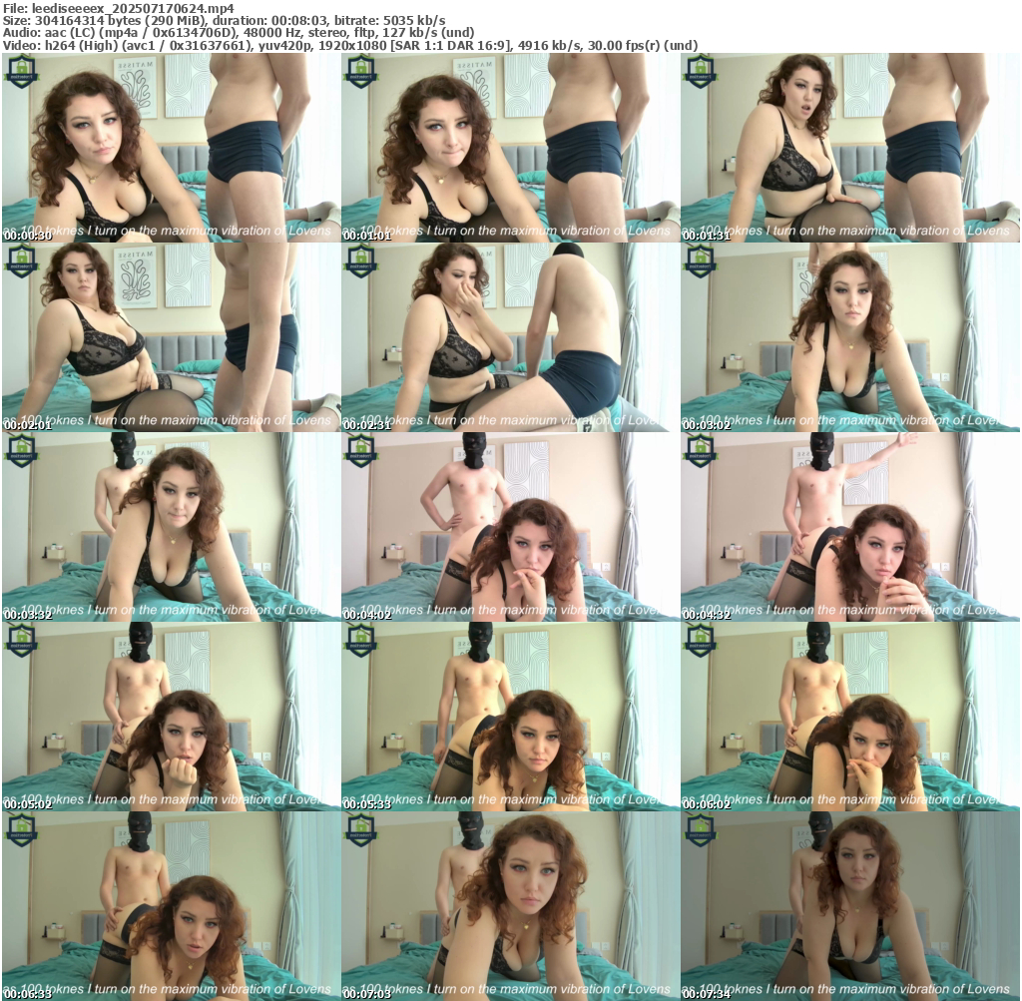Click the thumbnail timestamped 00:04:02
The width and height of the screenshot is (1022, 1001).
[510, 526]
